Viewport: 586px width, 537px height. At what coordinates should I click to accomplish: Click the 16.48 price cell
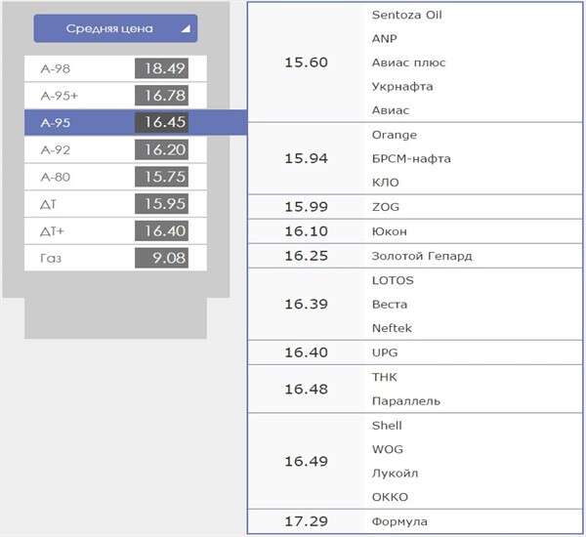click(x=306, y=390)
